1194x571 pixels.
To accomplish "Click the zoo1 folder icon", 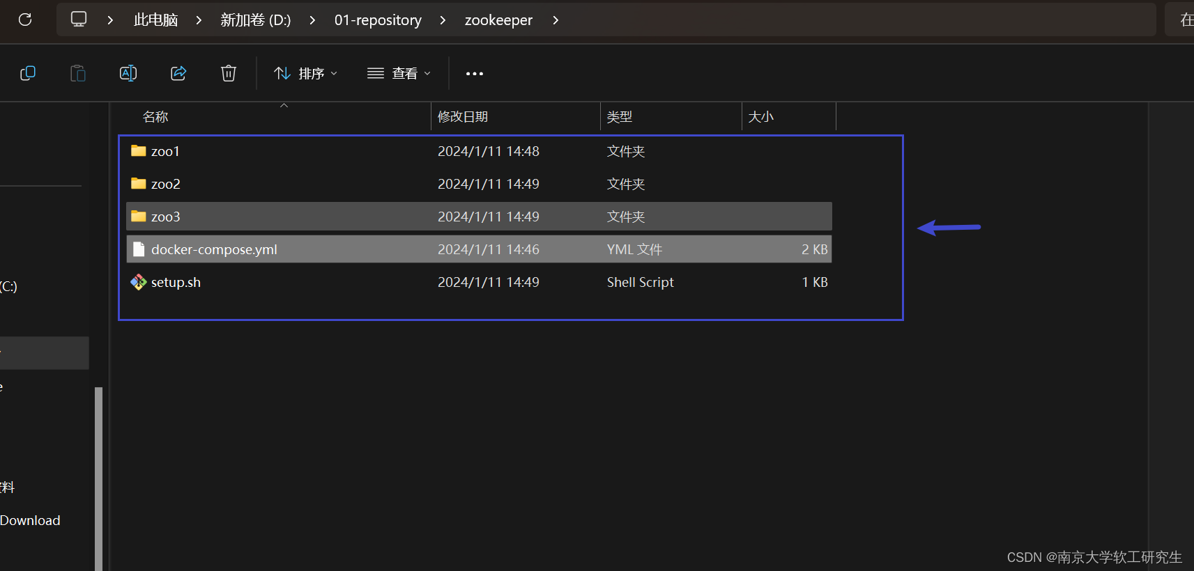I will click(x=139, y=150).
